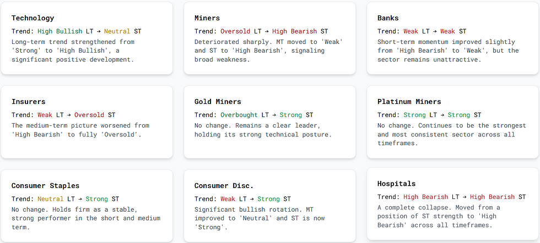Open the Banks sector card heading

pos(388,18)
